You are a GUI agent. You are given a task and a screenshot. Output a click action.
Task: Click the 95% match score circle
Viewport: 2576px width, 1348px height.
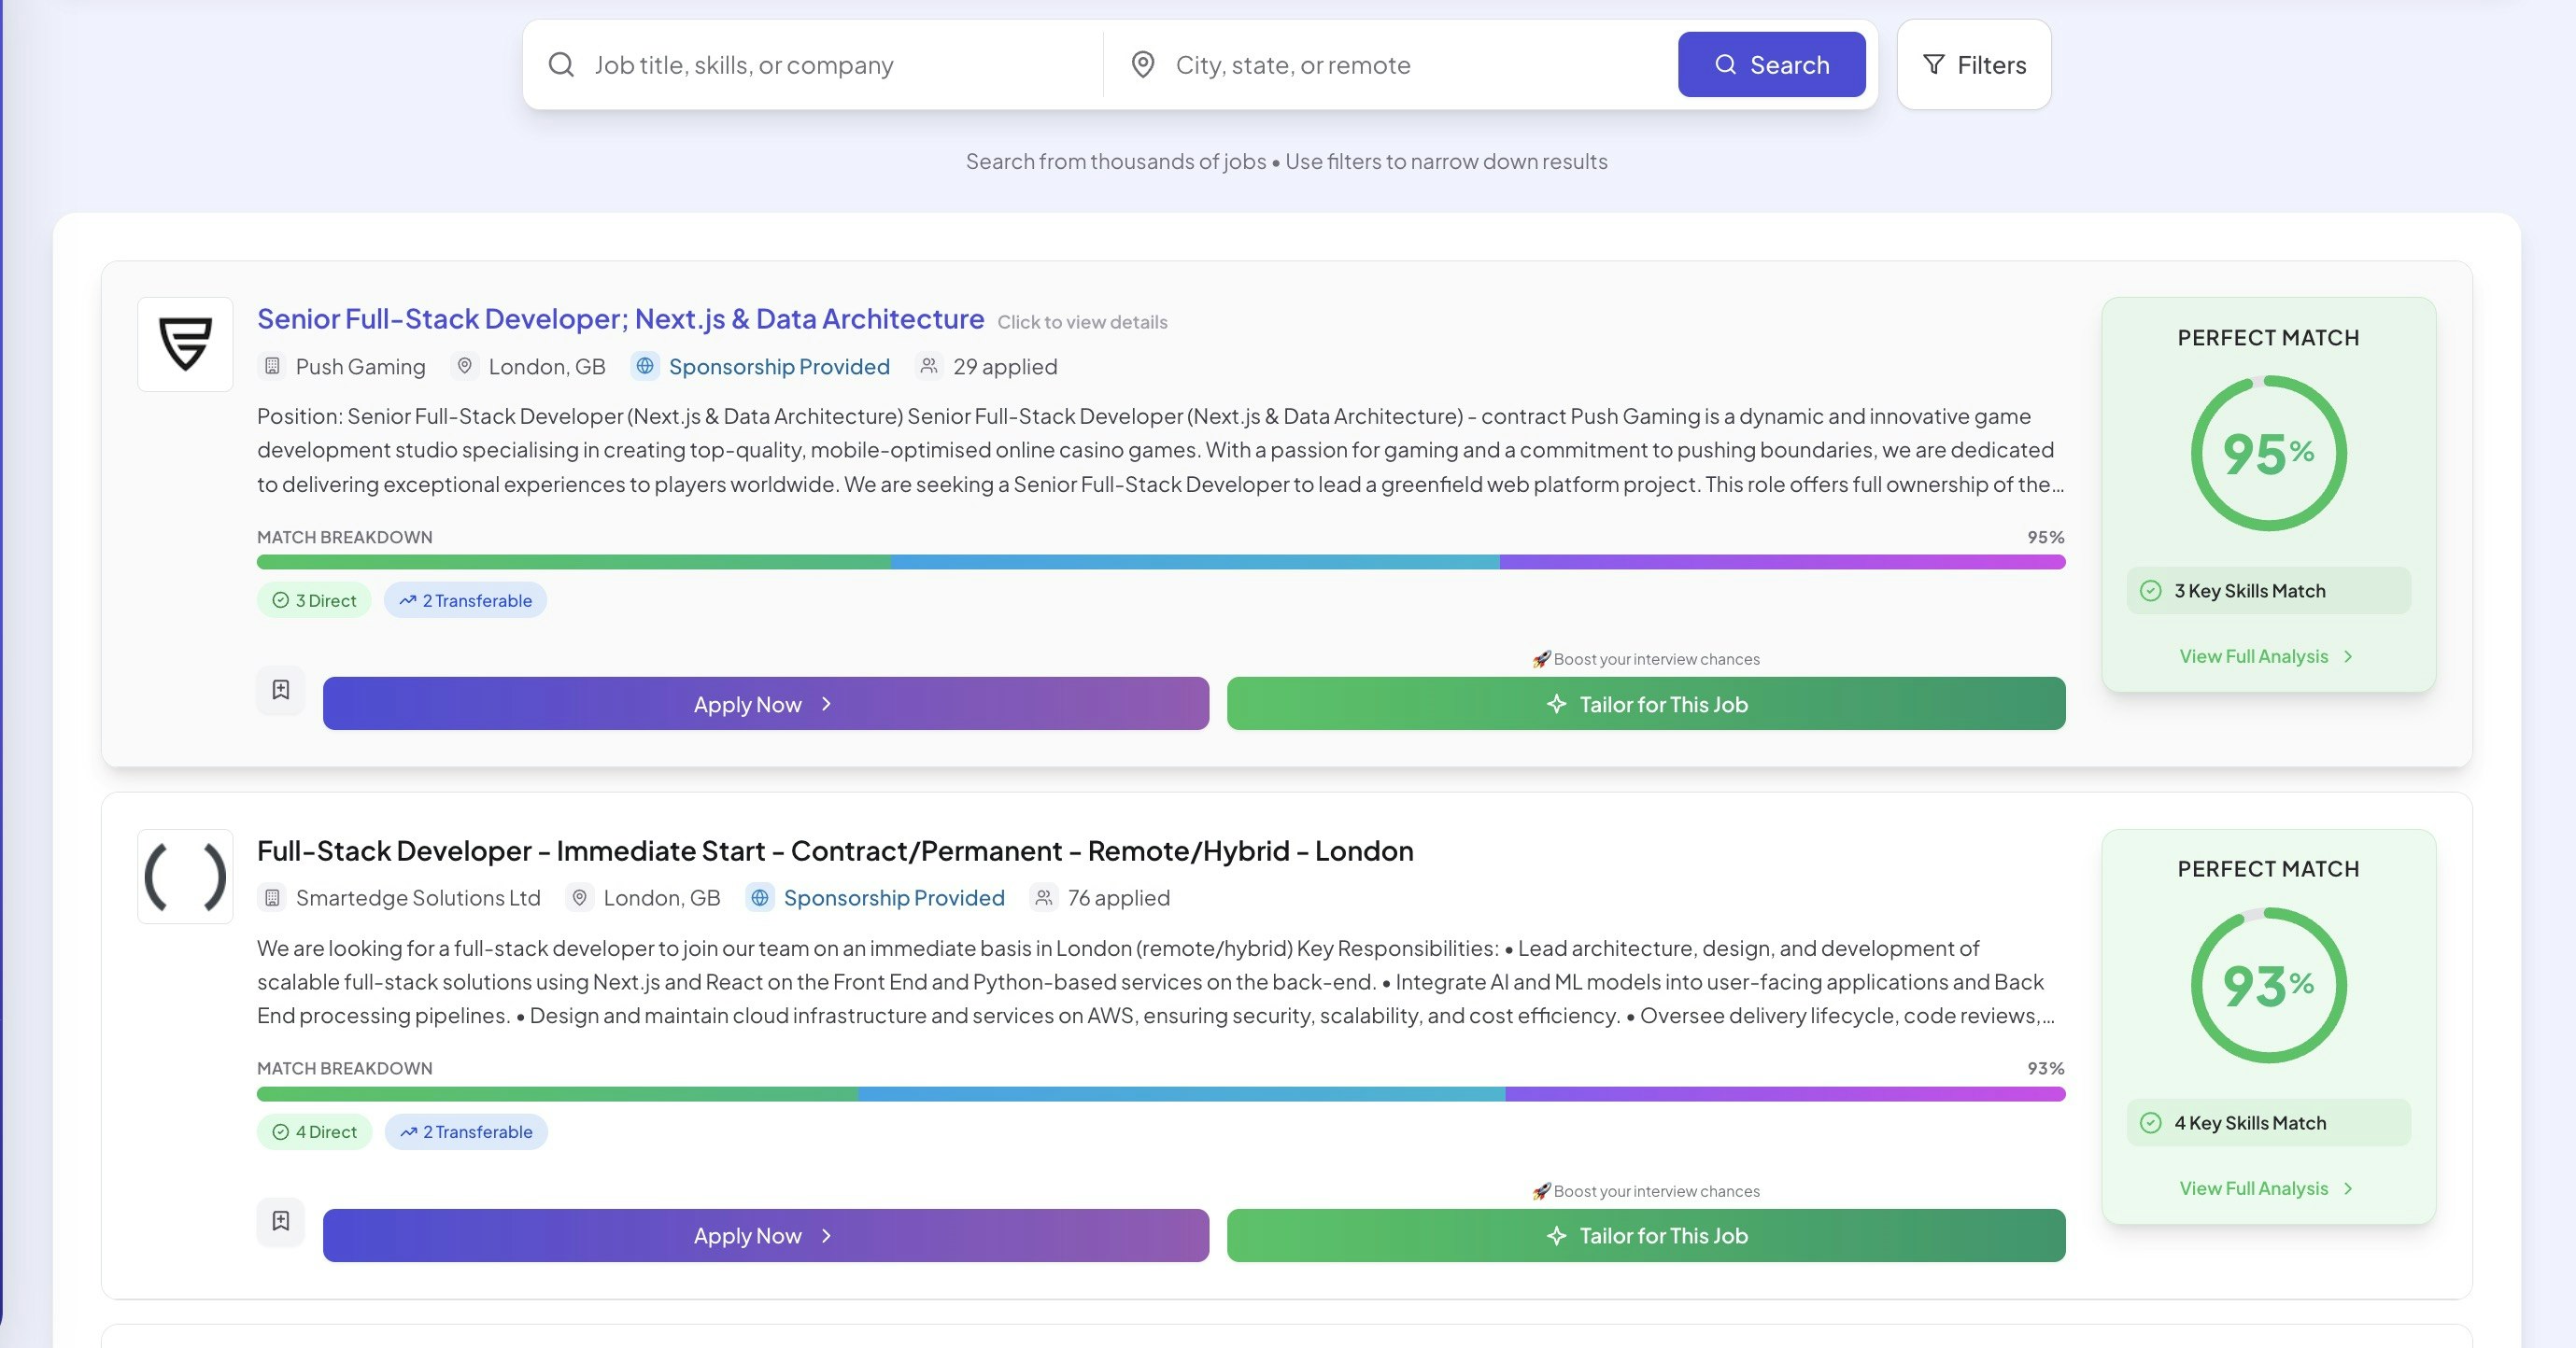click(x=2267, y=454)
